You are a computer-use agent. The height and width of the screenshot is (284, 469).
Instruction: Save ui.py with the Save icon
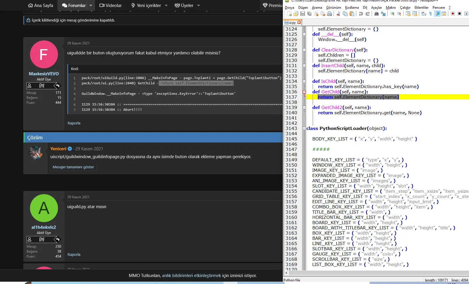[x=303, y=14]
